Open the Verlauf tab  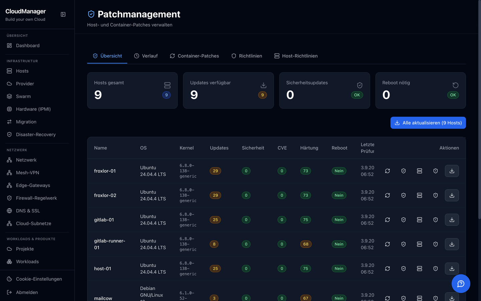pos(146,56)
